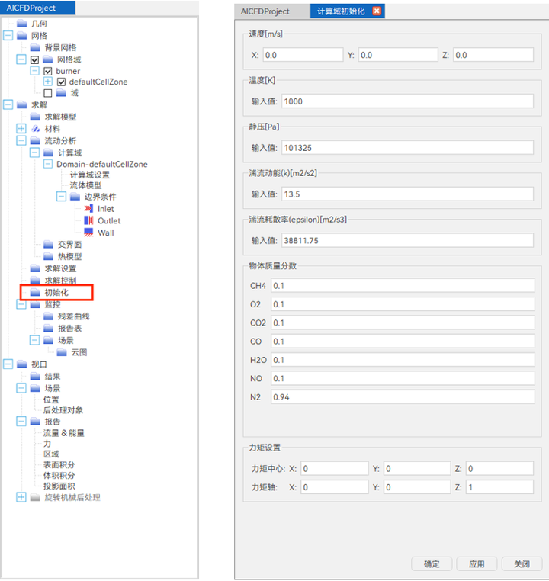Collapse the 视口 tree node
This screenshot has height=581, width=549.
8,364
